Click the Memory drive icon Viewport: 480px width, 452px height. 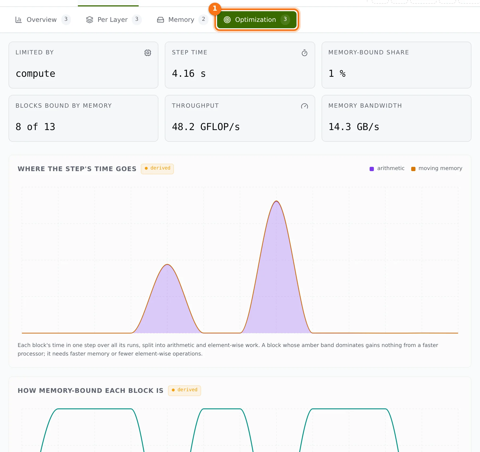coord(161,20)
